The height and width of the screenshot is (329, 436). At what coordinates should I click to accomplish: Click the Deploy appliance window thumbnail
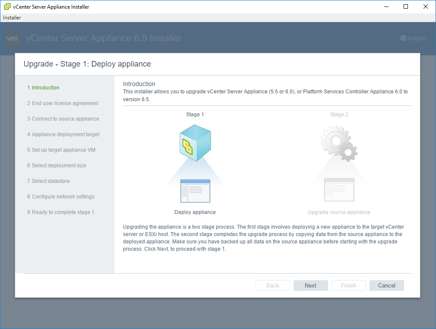pos(195,191)
